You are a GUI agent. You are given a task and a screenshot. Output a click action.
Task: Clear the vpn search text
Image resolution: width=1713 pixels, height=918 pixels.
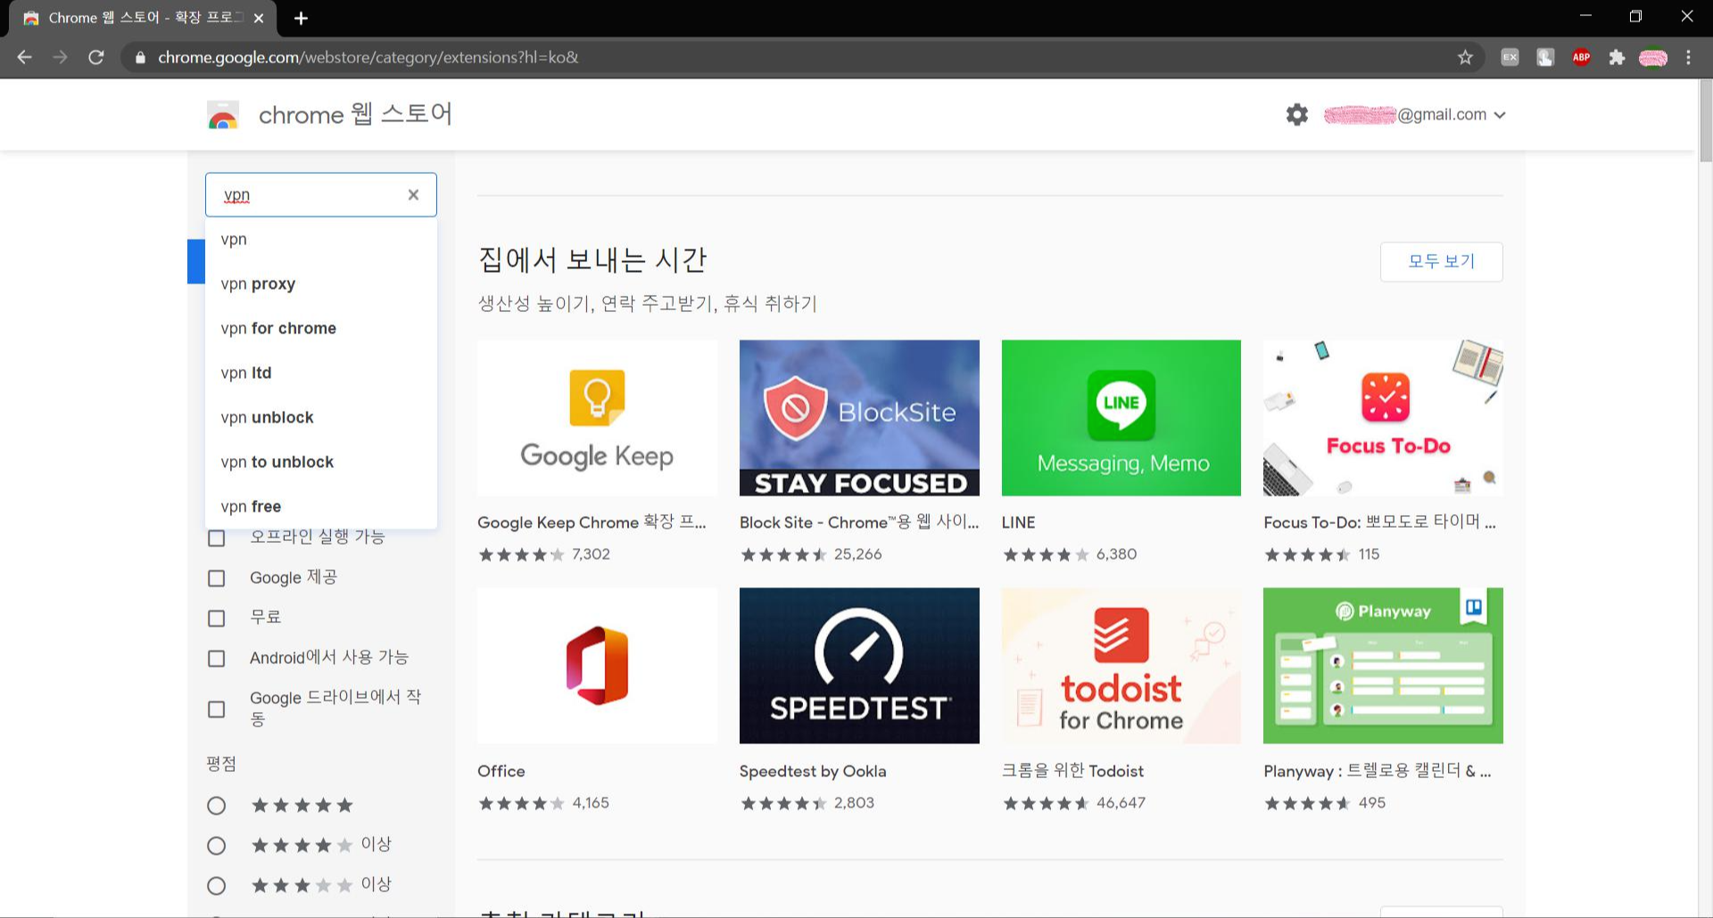(x=413, y=194)
